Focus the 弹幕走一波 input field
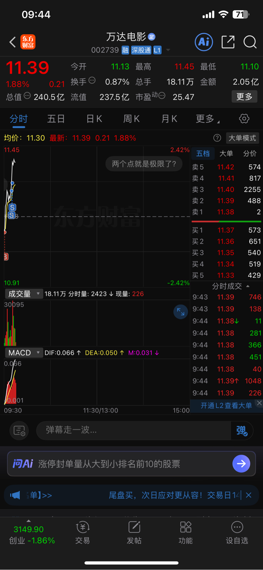Screen dimensions: 263x570 [134, 430]
